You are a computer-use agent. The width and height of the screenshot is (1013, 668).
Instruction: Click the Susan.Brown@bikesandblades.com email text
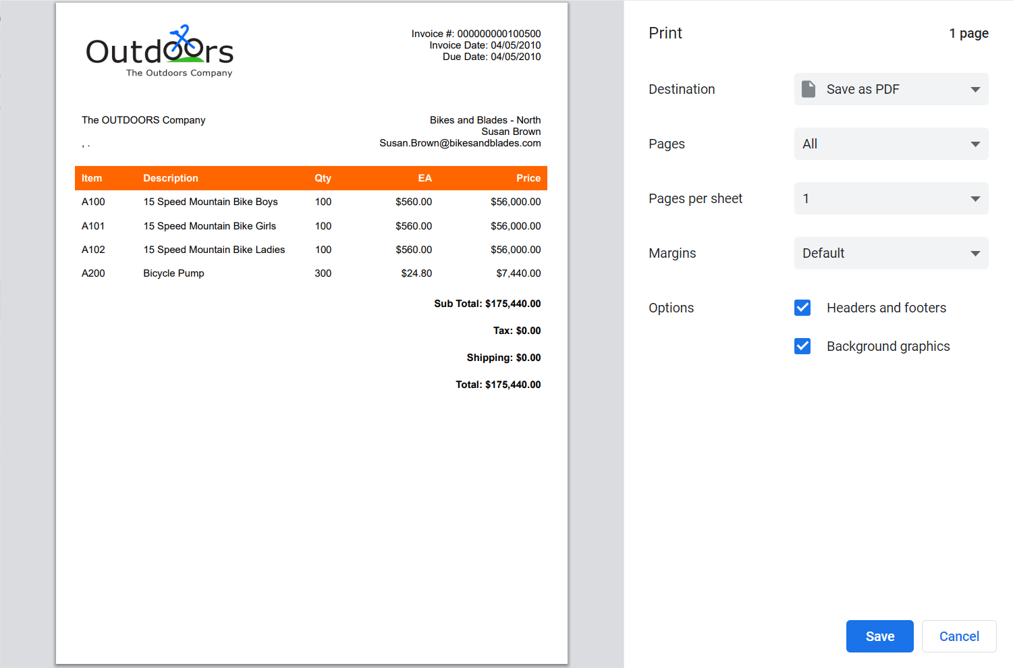460,143
